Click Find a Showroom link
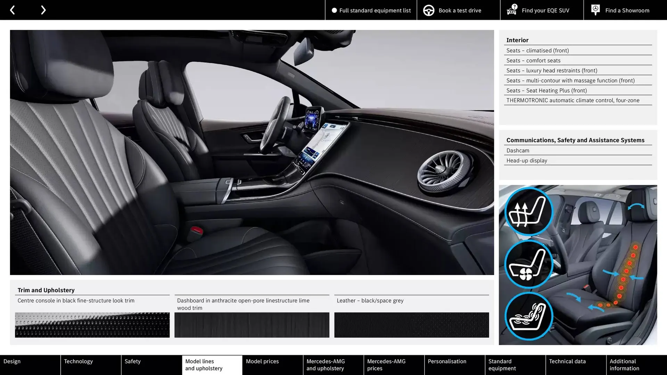Viewport: 667px width, 375px height. coord(627,10)
